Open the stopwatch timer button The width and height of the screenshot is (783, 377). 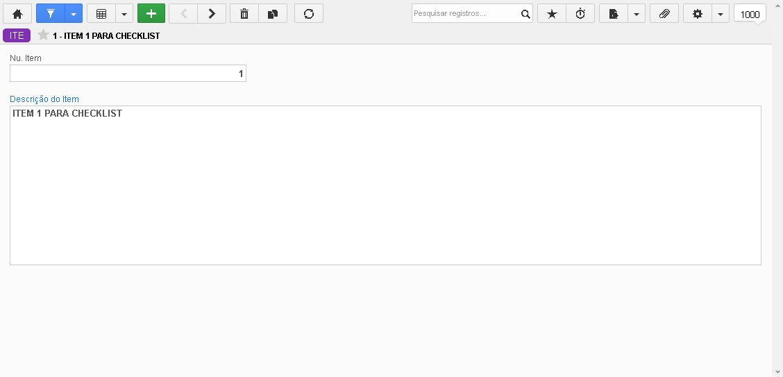pyautogui.click(x=580, y=13)
